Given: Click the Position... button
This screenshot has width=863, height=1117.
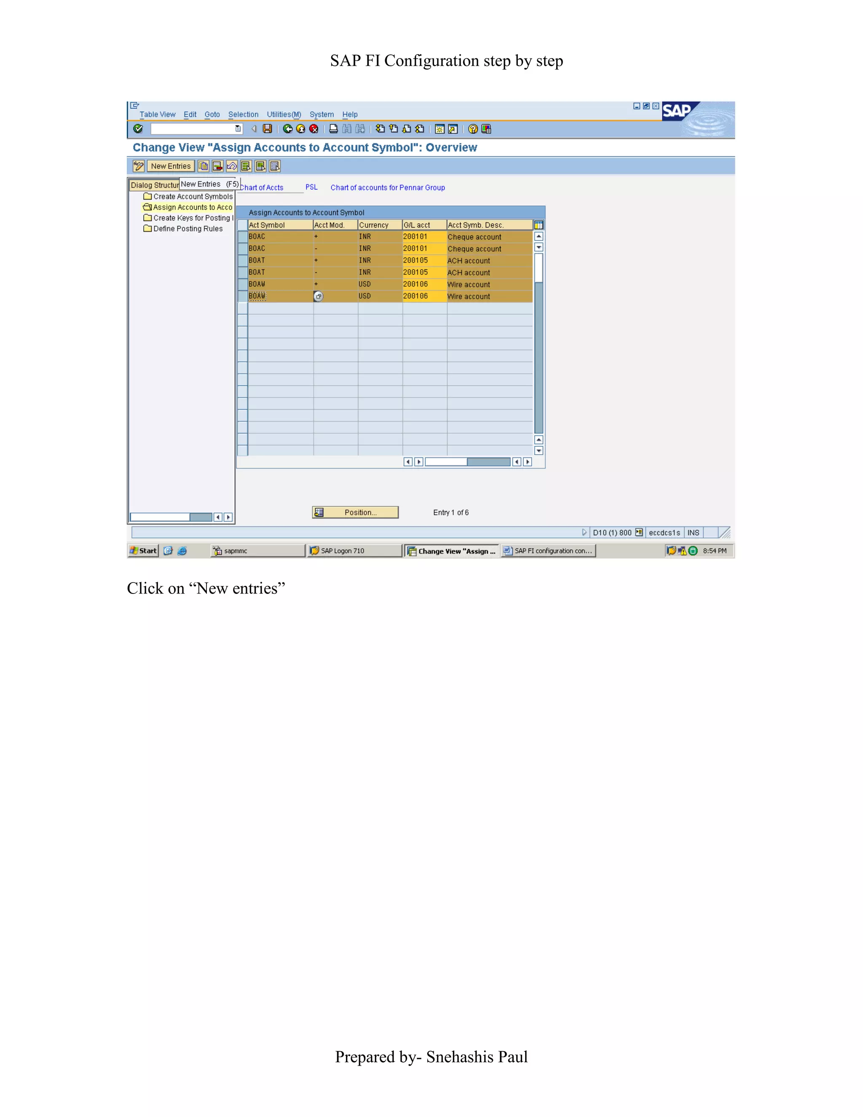Looking at the screenshot, I should tap(355, 513).
